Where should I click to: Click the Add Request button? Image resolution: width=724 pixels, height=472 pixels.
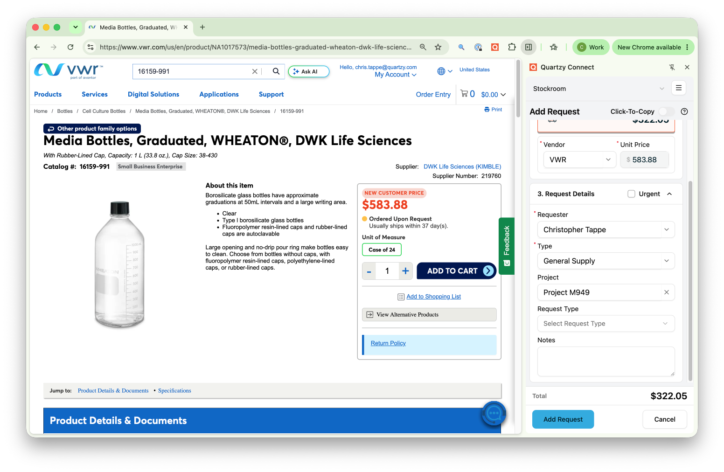click(563, 419)
